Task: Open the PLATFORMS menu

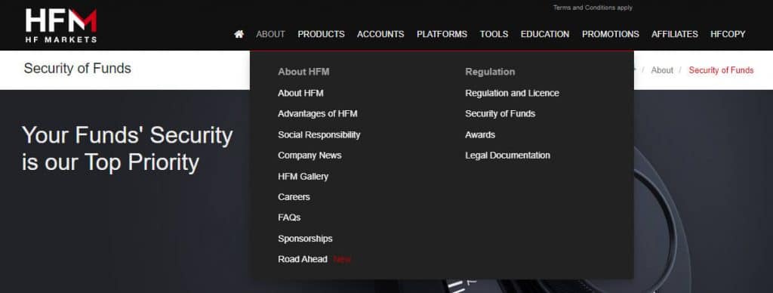Action: (442, 34)
